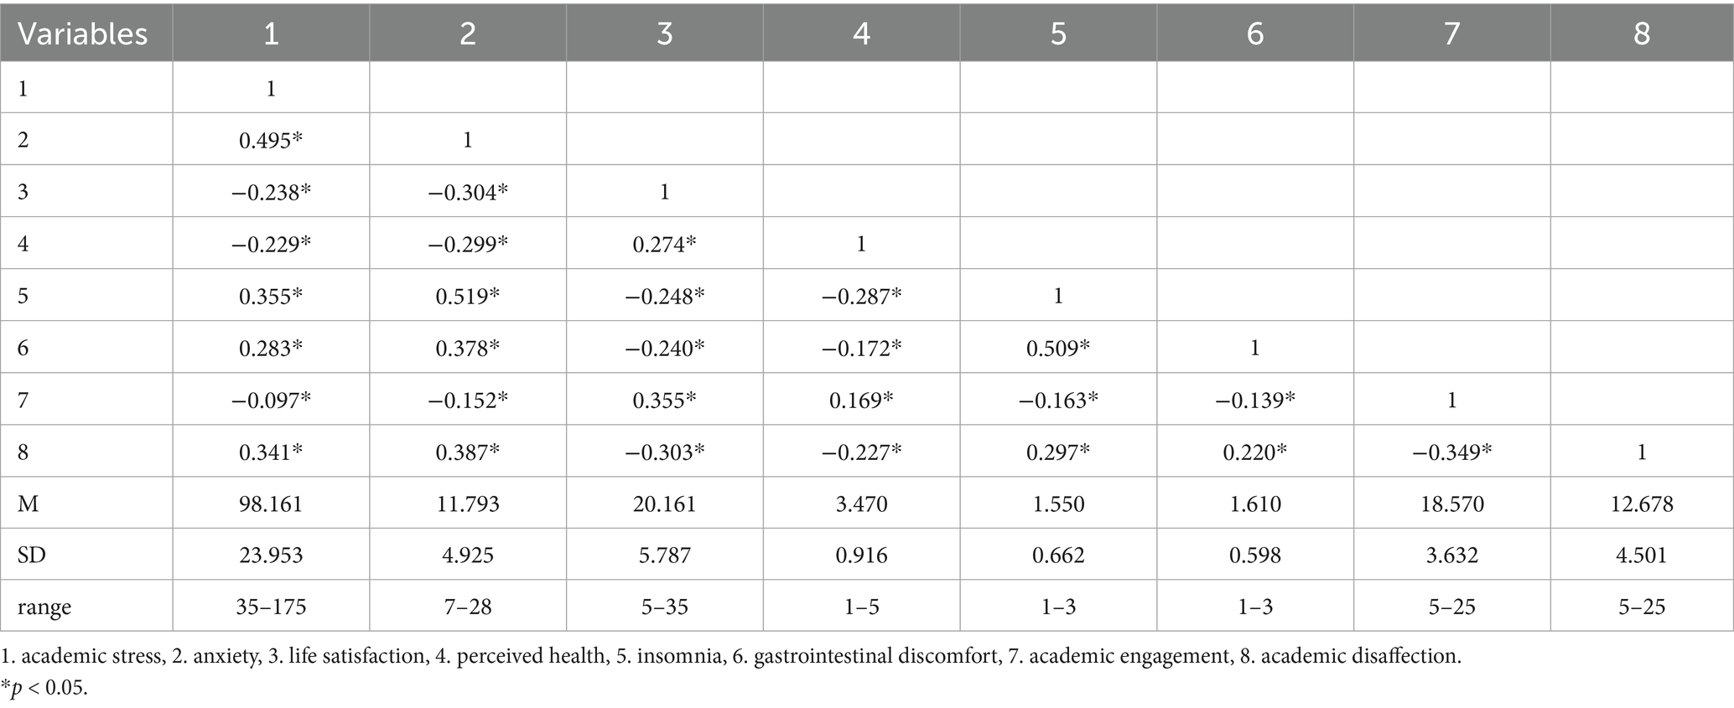Select column header 5
Viewport: 1734px width, 708px height.
[x=1058, y=34]
